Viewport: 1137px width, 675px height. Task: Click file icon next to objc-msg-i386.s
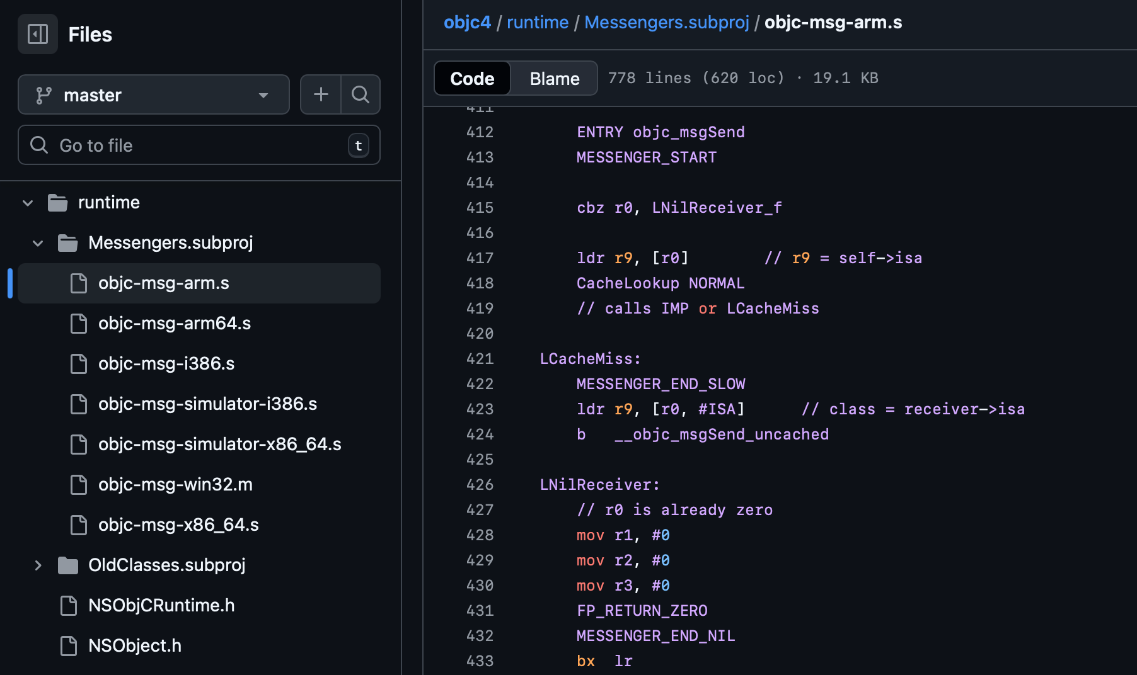pyautogui.click(x=79, y=364)
